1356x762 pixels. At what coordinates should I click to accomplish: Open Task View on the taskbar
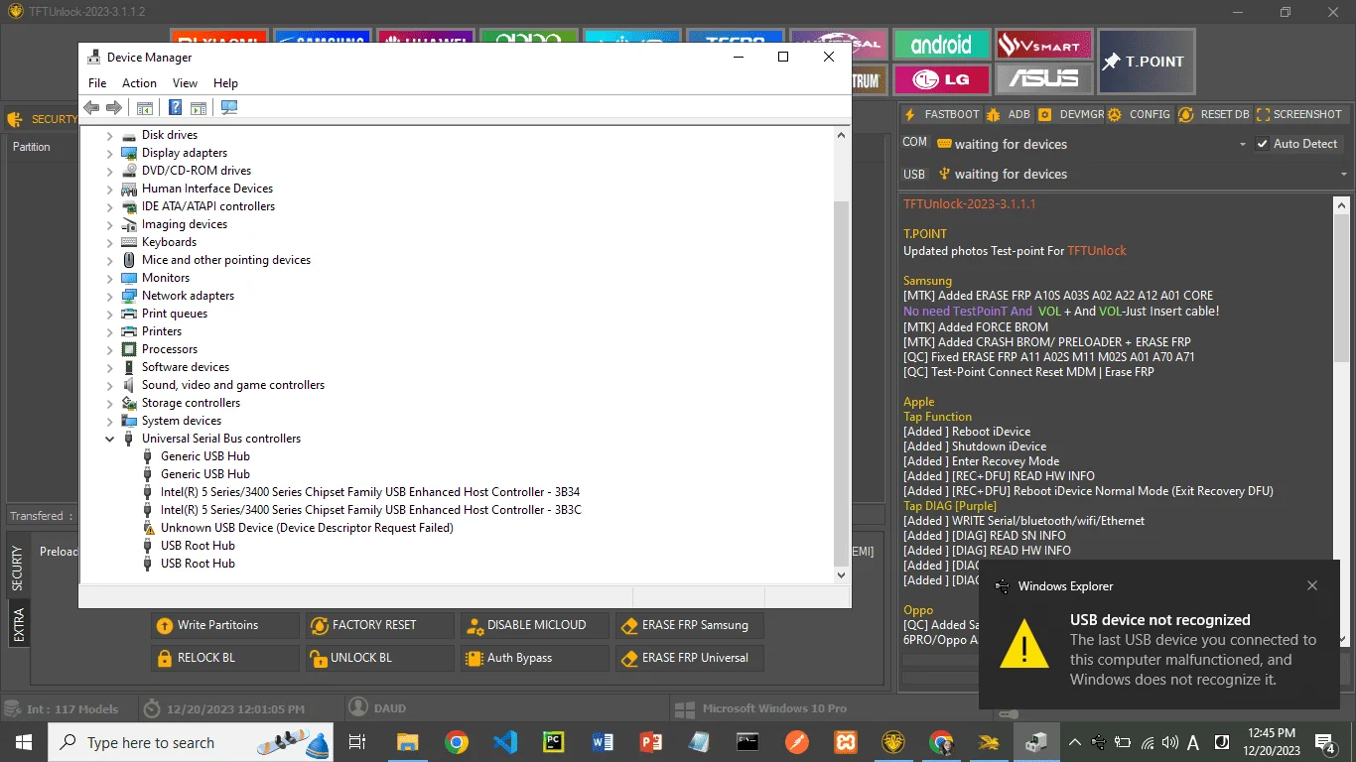coord(358,741)
